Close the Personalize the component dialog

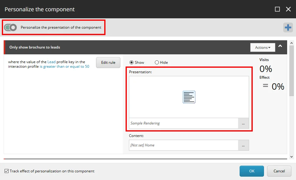click(x=288, y=9)
